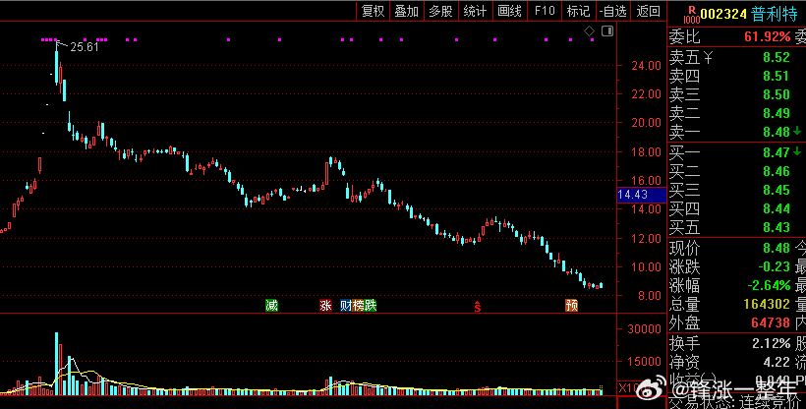The image size is (806, 409).
Task: Click the dark red 涨 event marker
Action: (x=325, y=305)
